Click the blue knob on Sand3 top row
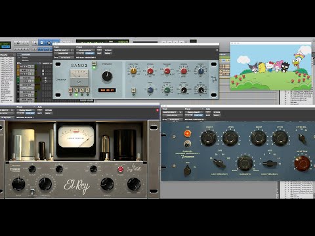 [201, 71]
